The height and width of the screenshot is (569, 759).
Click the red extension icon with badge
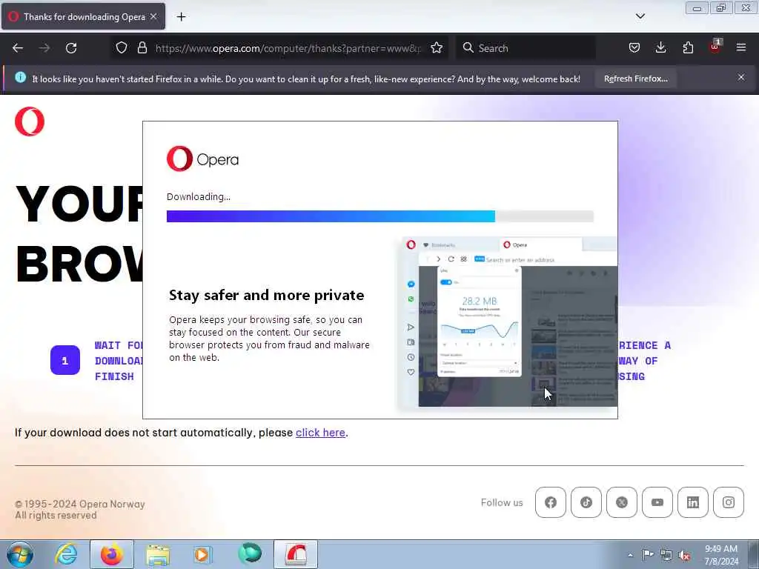715,47
